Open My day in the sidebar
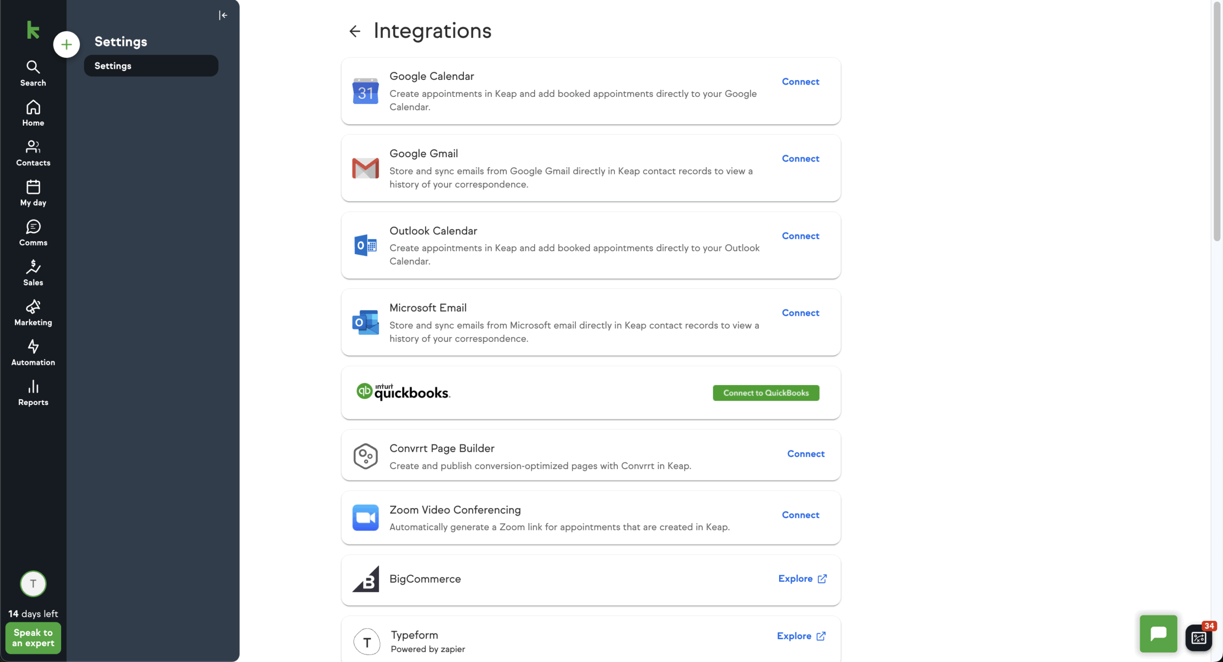The width and height of the screenshot is (1223, 662). pos(33,193)
